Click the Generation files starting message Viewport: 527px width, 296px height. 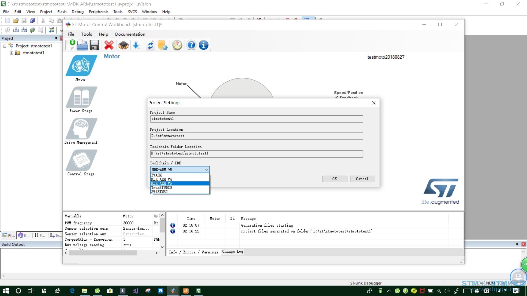coord(267,226)
